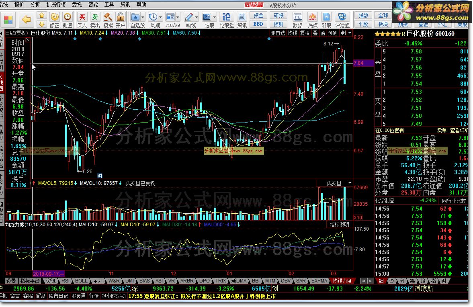Switch to the 诊 diagnosis panel tab

coord(391,281)
